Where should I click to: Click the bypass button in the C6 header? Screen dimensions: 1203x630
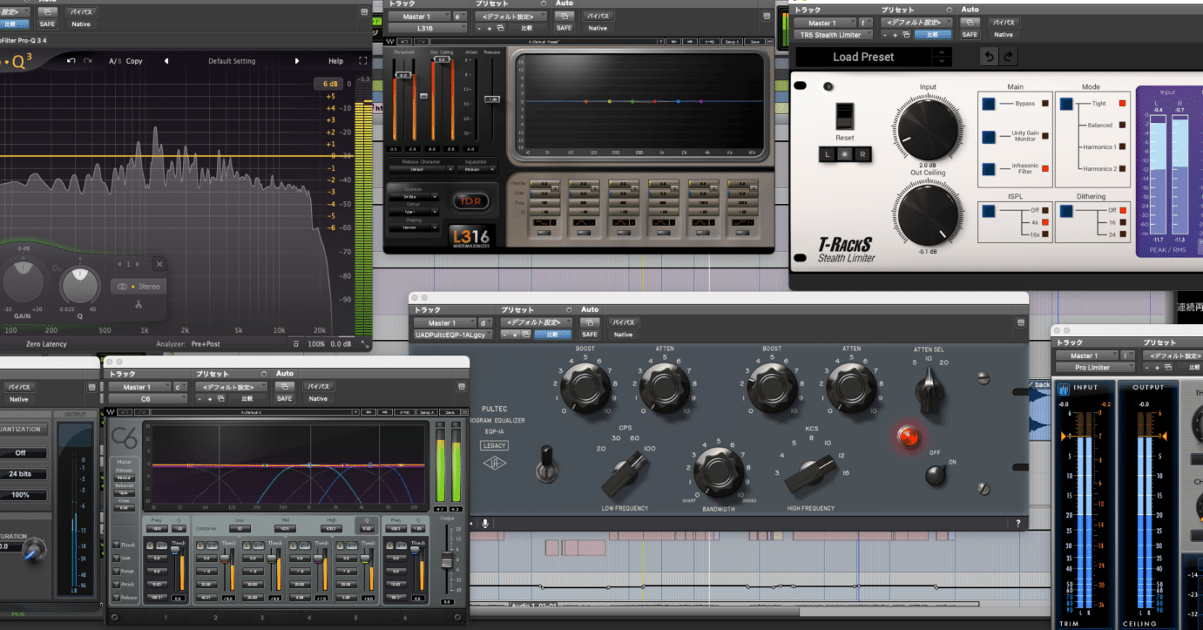pos(318,386)
